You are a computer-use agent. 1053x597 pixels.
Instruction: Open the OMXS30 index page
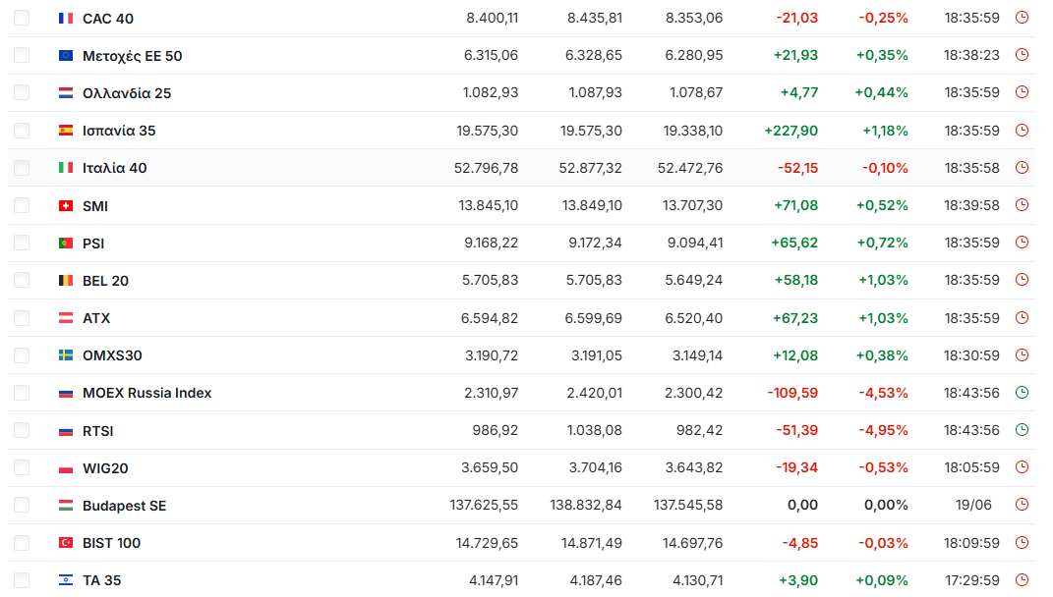(112, 355)
